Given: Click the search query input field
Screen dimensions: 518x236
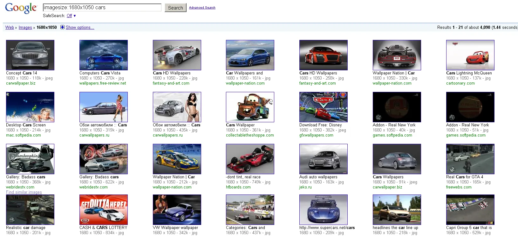Looking at the screenshot, I should coord(102,8).
